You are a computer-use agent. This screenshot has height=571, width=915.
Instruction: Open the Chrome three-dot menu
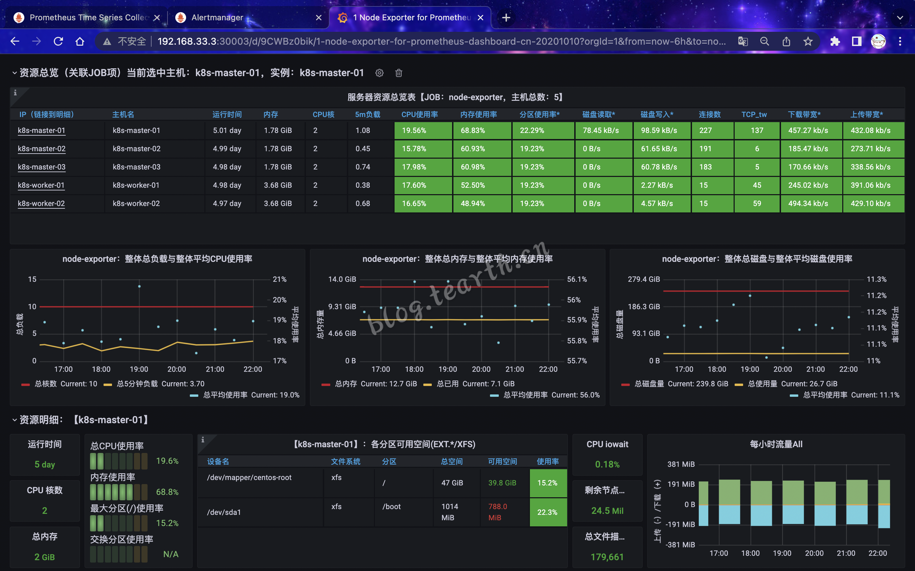[900, 41]
